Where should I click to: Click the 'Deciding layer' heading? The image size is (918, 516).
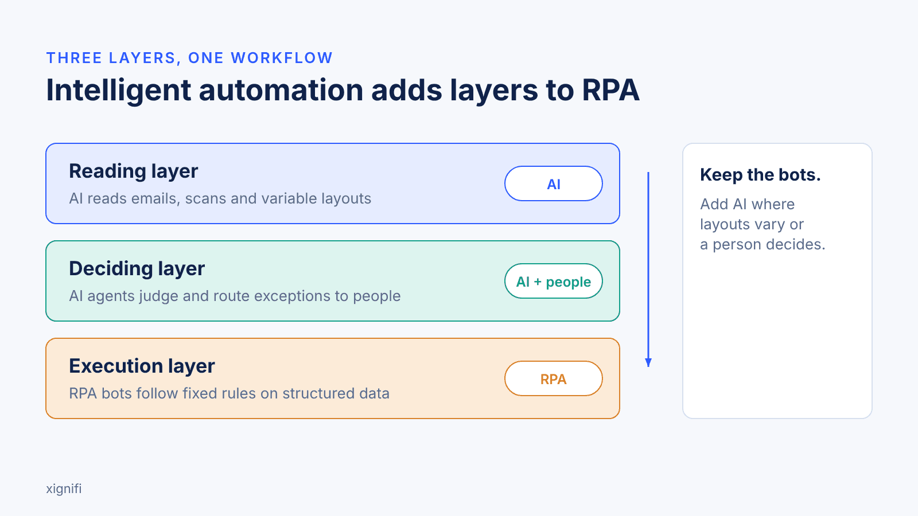click(137, 269)
